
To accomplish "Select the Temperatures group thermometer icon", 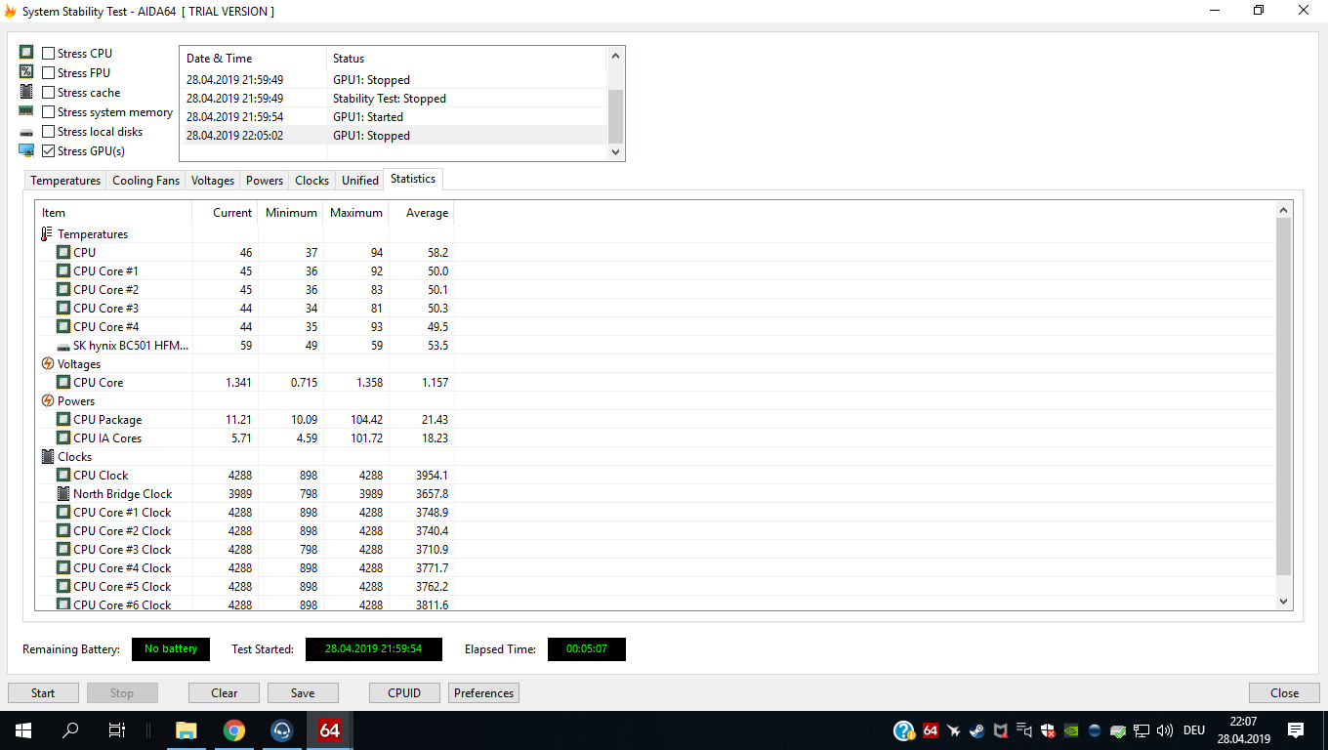I will tap(47, 234).
